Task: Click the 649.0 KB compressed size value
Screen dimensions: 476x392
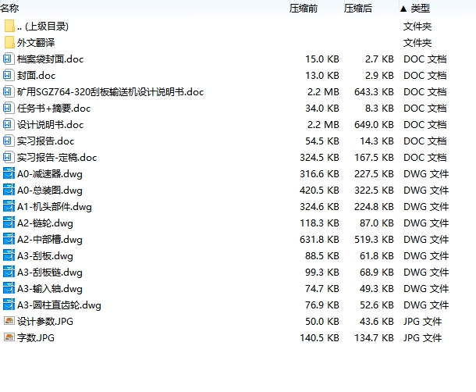Action: click(x=374, y=125)
